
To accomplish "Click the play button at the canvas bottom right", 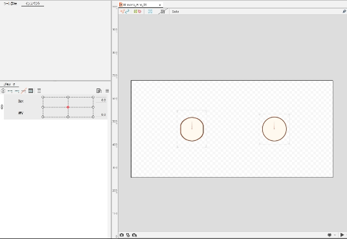I will [342, 234].
